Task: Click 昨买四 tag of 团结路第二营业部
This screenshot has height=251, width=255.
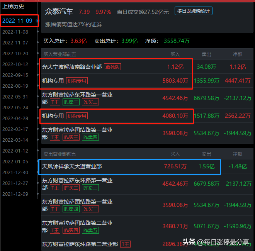Action: coord(71,231)
